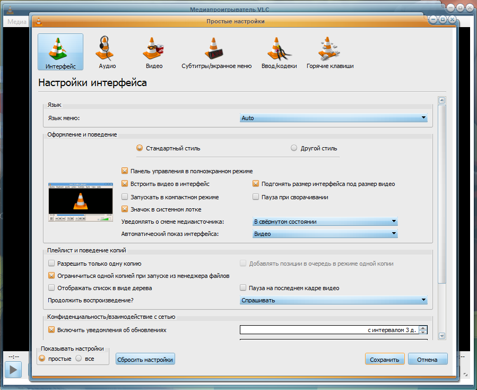Open Субтитры/экранное меню settings category

pyautogui.click(x=216, y=52)
